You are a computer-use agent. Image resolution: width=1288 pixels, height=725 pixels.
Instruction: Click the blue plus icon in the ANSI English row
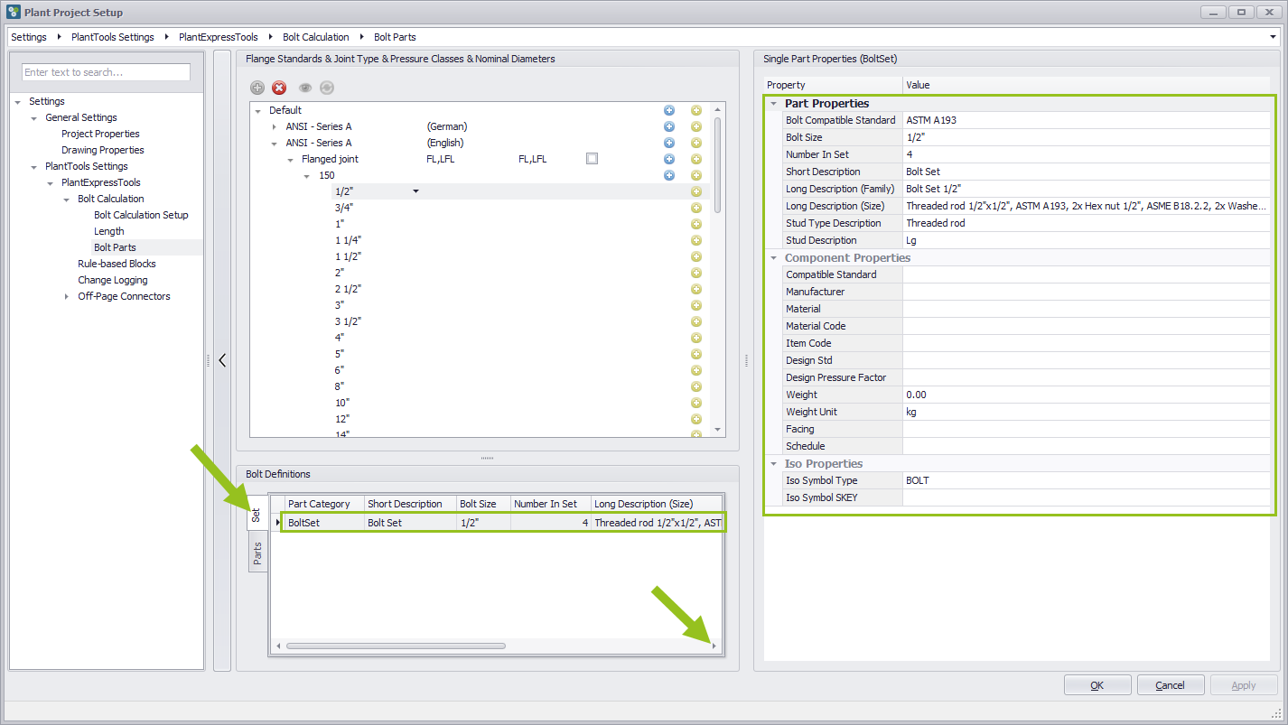click(x=669, y=143)
